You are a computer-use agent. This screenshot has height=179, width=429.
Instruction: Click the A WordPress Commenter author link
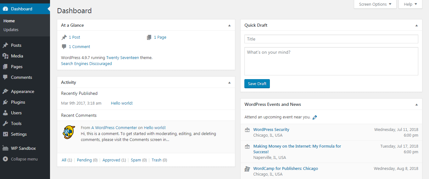tap(114, 127)
